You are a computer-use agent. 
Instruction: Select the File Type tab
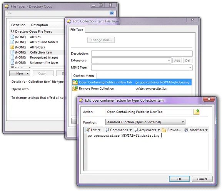(x=77, y=30)
